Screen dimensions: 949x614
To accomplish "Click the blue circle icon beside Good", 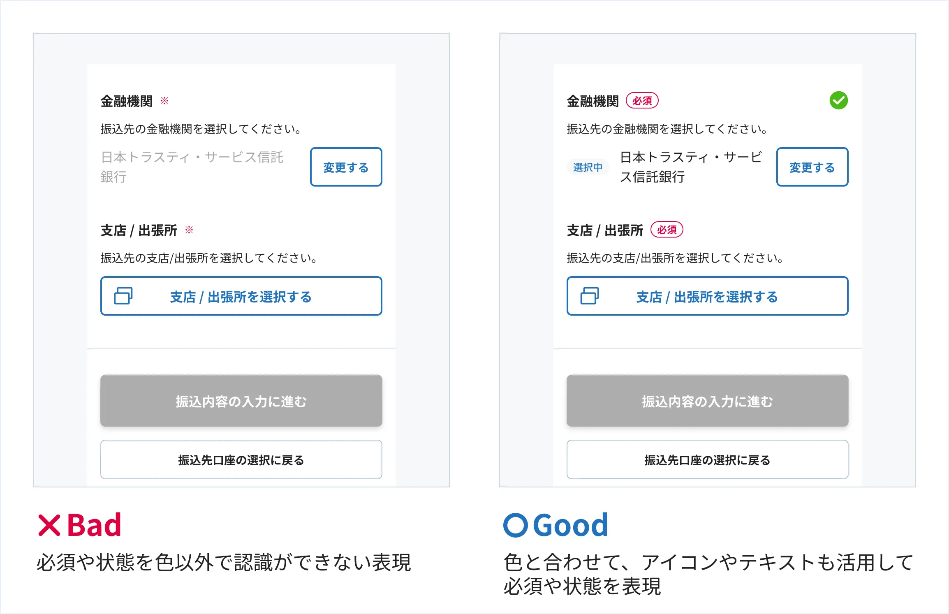I will tap(515, 525).
